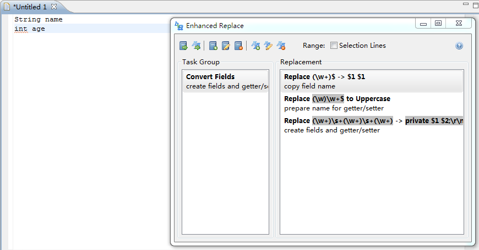Maximize the editor area
The image size is (479, 250).
tap(475, 5)
